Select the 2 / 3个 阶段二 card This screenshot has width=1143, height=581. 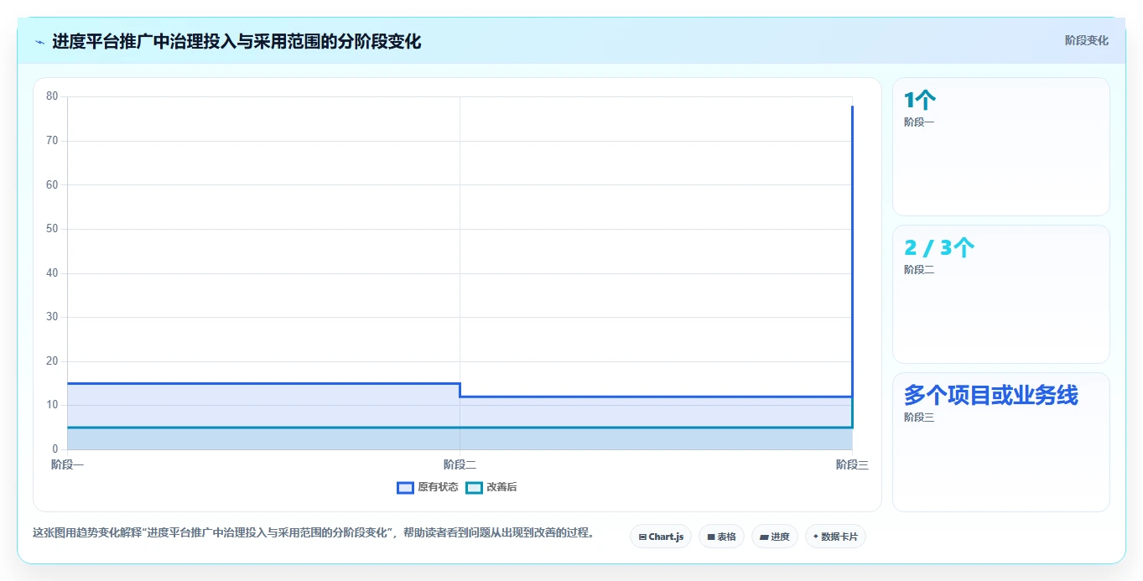pyautogui.click(x=1001, y=294)
